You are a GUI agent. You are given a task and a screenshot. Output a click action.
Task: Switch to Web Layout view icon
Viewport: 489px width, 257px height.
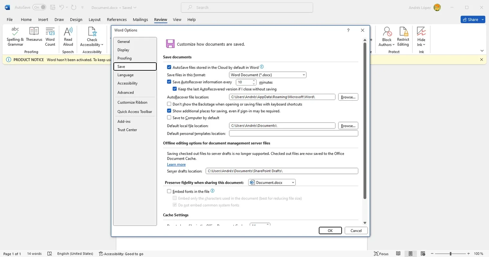[423, 253]
